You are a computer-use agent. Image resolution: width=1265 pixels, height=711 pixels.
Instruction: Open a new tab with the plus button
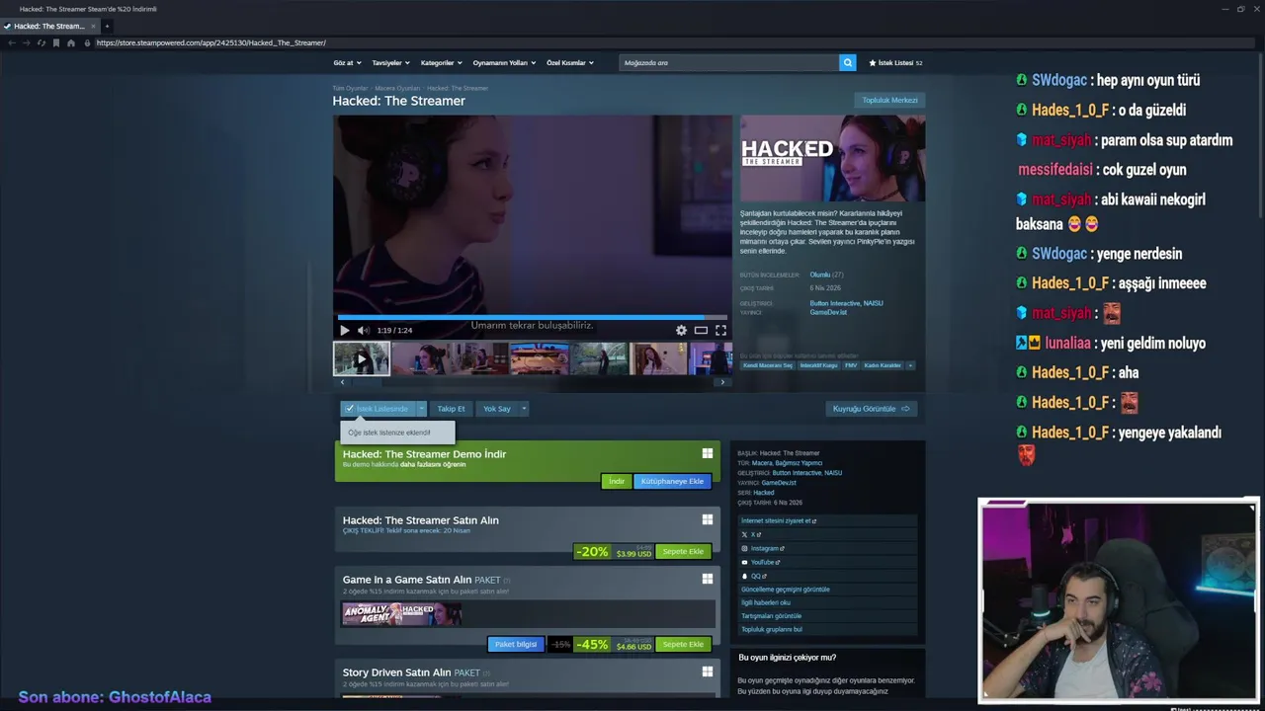107,26
